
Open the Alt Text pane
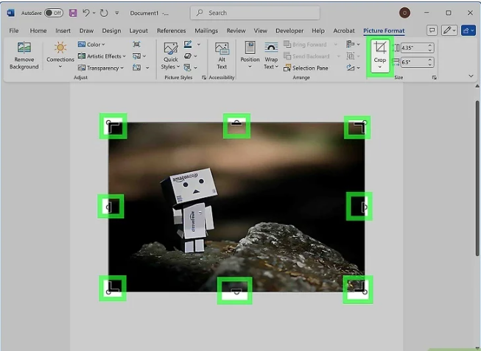tap(222, 55)
